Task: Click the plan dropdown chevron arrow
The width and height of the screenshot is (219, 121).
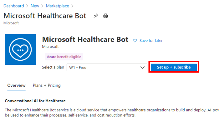Action: pos(142,67)
